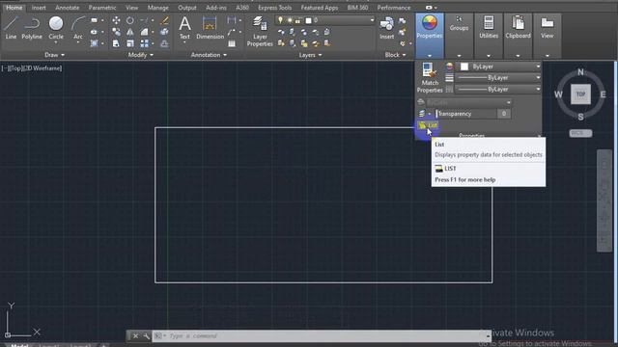This screenshot has height=347, width=618.
Task: Toggle layer lock icon in layer dropdown
Action: [298, 20]
